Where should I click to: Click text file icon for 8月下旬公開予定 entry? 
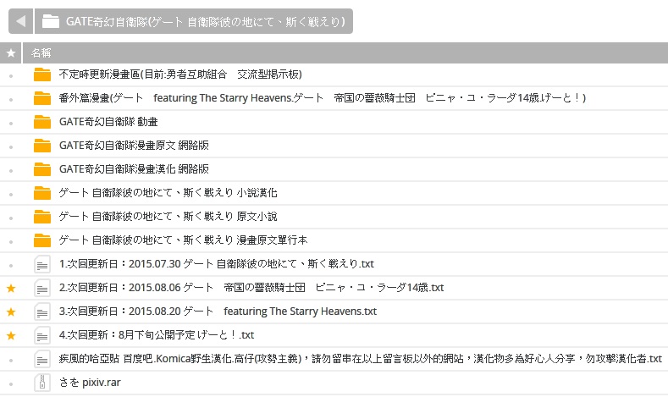point(42,336)
